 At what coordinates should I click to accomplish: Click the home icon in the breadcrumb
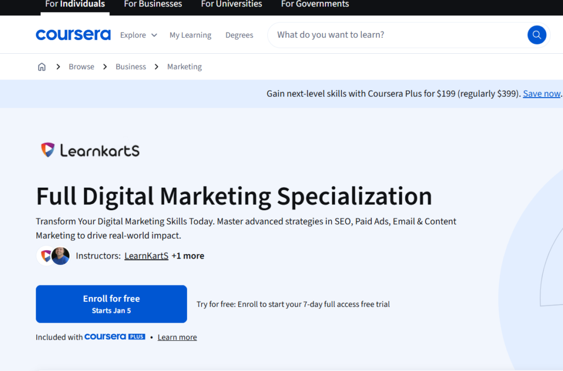(x=42, y=66)
